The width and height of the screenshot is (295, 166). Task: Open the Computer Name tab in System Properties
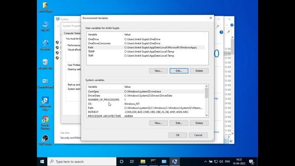coord(72,33)
